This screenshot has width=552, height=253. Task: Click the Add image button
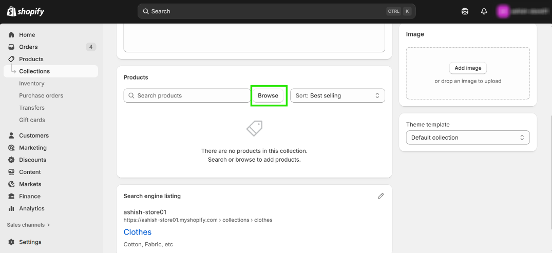point(468,68)
